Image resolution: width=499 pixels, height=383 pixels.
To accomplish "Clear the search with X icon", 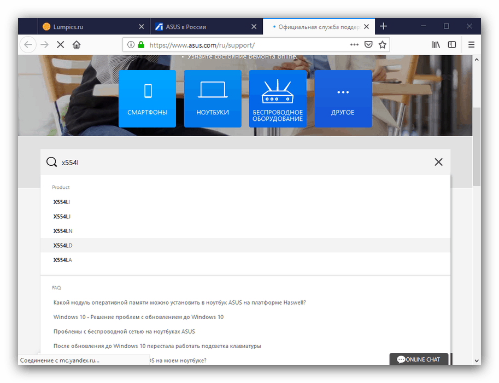I will tap(438, 162).
